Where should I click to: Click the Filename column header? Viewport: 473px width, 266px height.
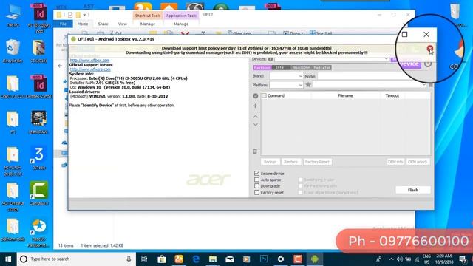pyautogui.click(x=345, y=95)
